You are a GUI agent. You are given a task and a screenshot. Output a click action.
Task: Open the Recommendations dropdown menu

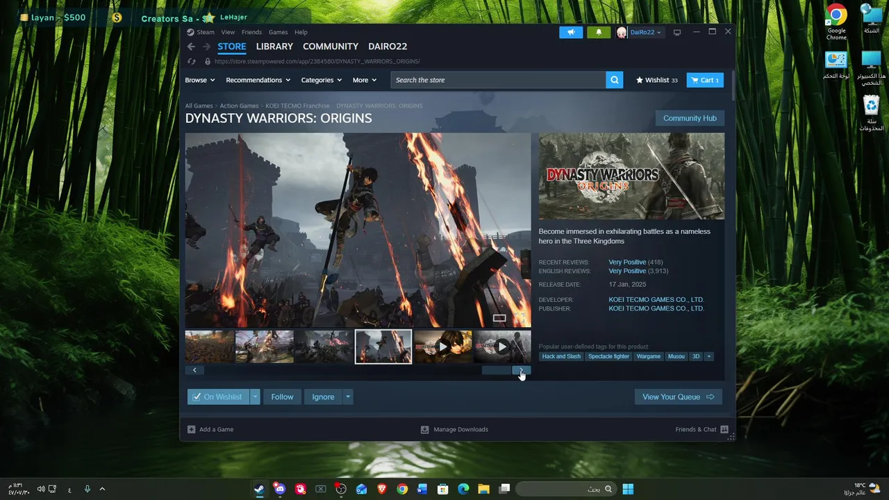[x=258, y=80]
